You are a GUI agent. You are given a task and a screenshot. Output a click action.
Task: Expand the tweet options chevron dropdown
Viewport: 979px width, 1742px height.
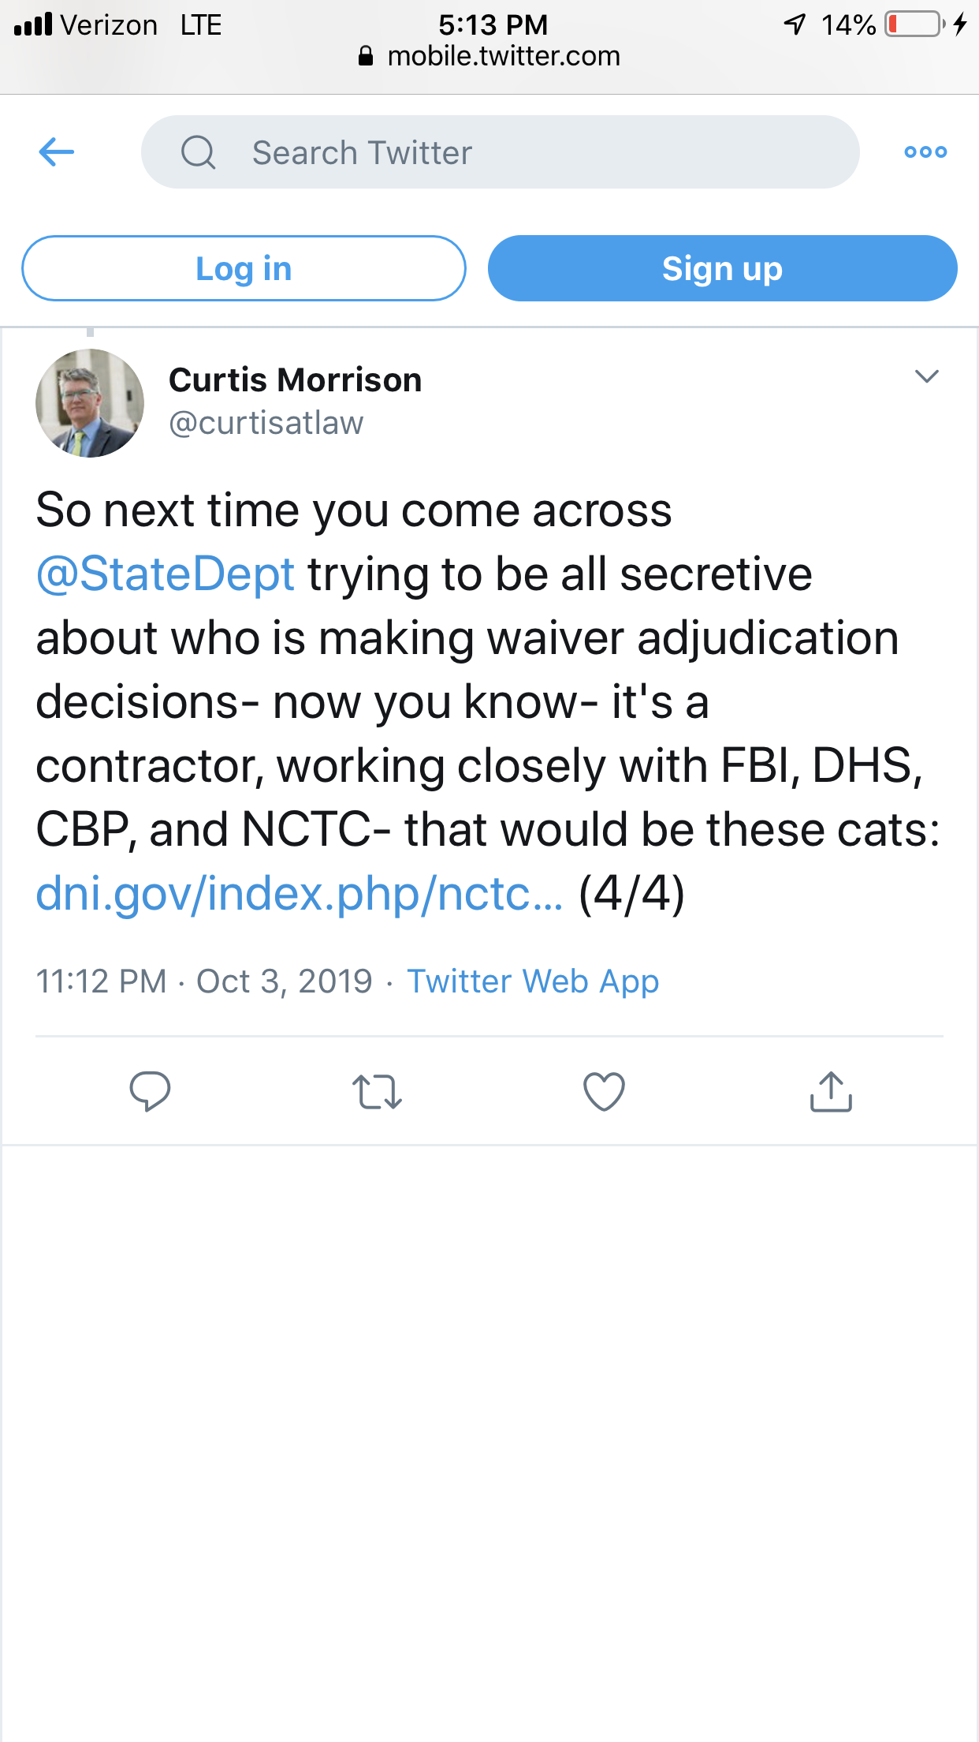pyautogui.click(x=926, y=376)
